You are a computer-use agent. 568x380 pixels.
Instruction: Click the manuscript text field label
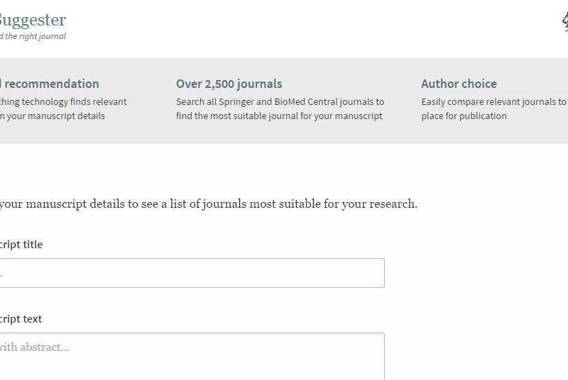[21, 319]
